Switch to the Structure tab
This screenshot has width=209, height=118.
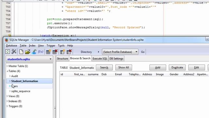(x=62, y=59)
